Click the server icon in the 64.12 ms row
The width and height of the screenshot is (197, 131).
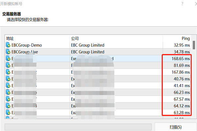pyautogui.click(x=8, y=106)
